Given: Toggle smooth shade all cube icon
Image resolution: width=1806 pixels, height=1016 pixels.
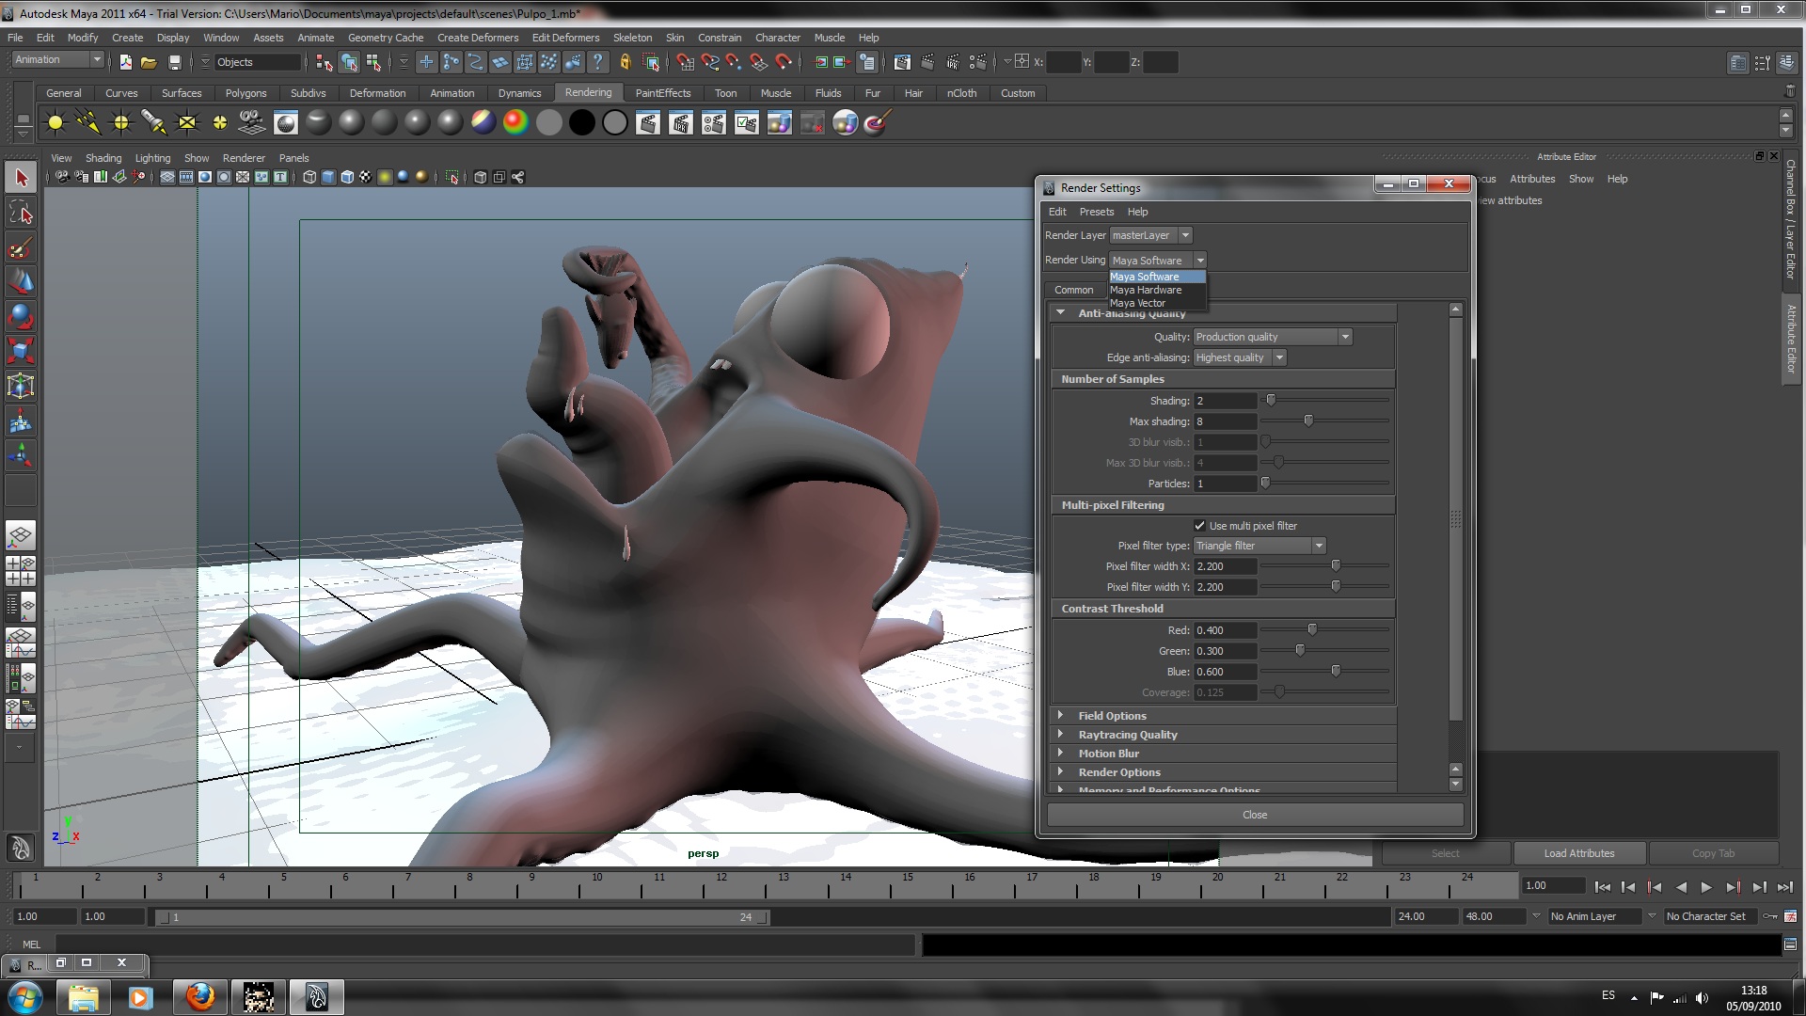Looking at the screenshot, I should [x=327, y=177].
